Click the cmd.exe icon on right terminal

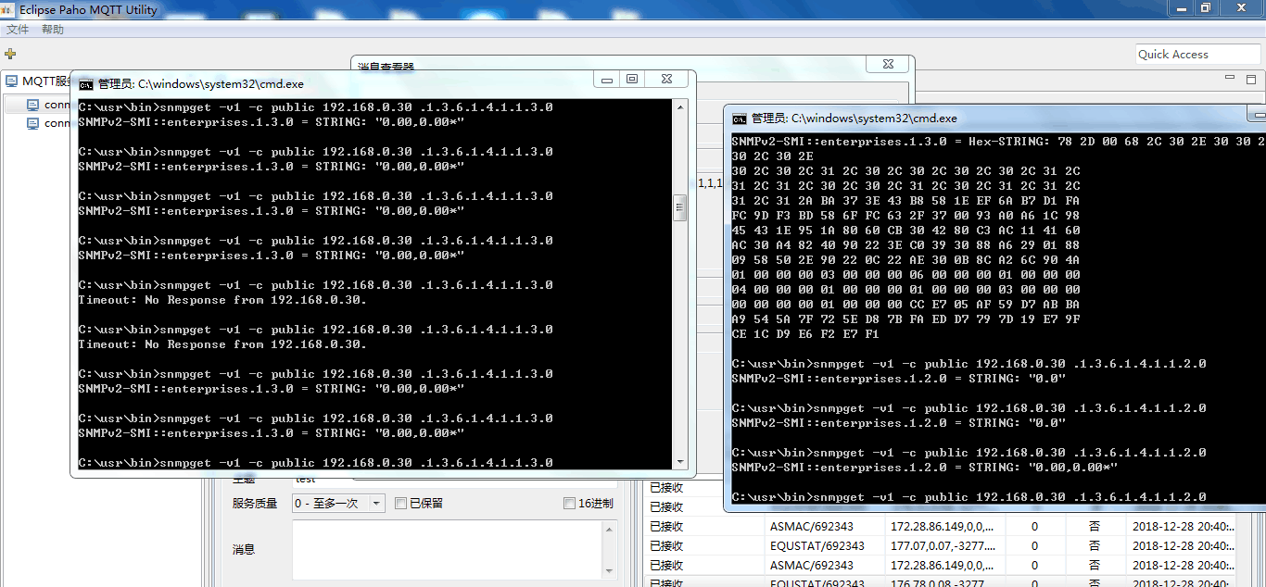739,118
